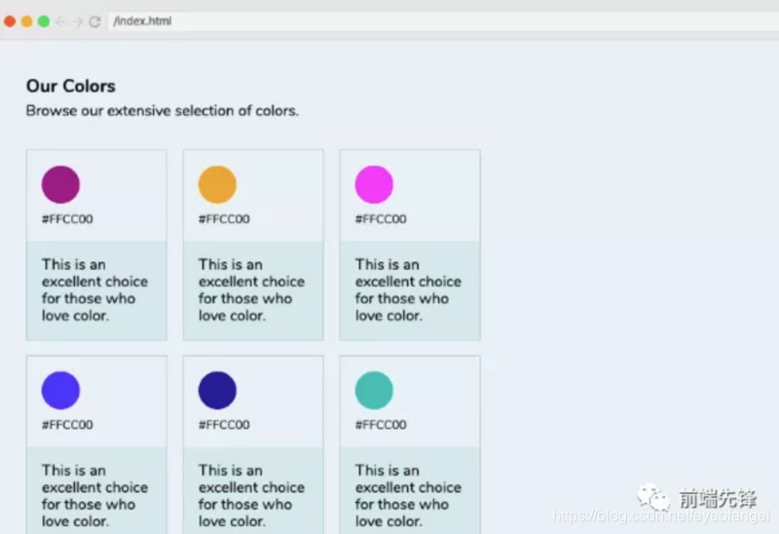The image size is (779, 534).
Task: Click the yellow minimize window dot
Action: point(27,21)
